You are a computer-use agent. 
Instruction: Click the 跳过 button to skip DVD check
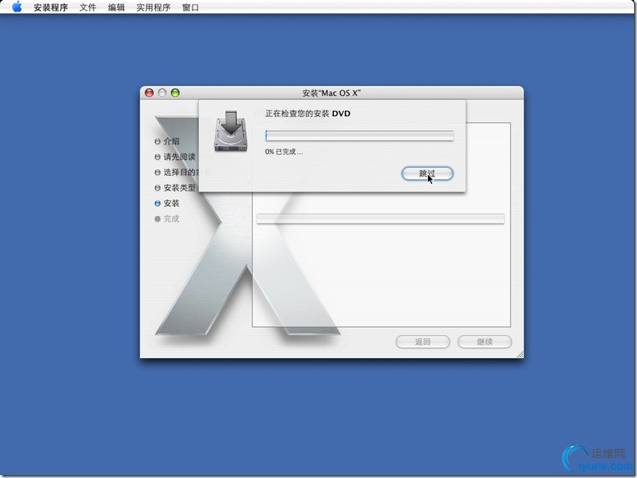point(427,174)
